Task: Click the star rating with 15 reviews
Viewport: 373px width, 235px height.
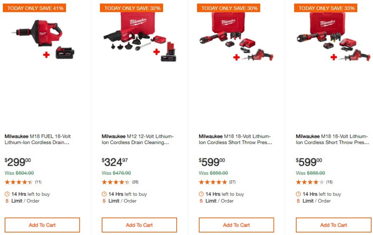Action: pyautogui.click(x=310, y=182)
